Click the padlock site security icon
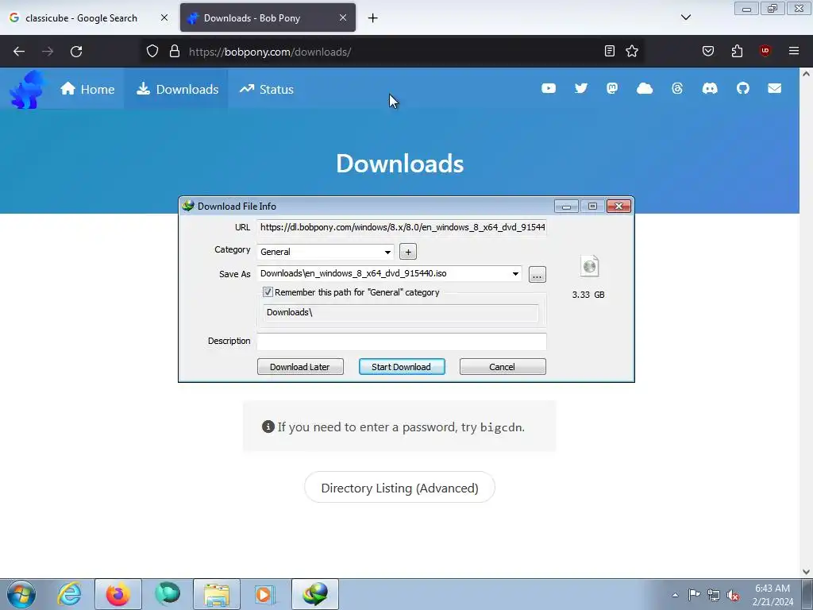Viewport: 813px width, 610px height. click(175, 52)
